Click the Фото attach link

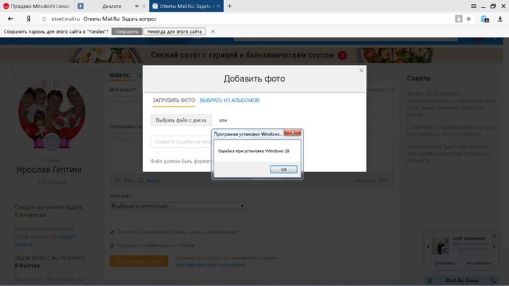point(129,180)
